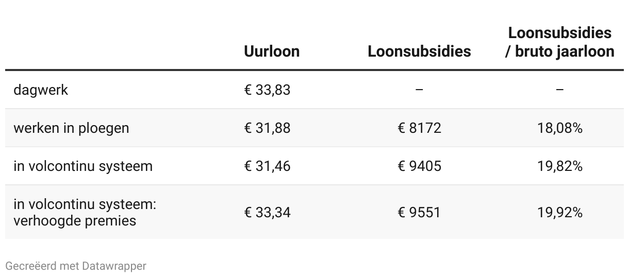Viewport: 629px width, 278px height.
Task: Click the 19,82% percentage cell
Action: 560,166
